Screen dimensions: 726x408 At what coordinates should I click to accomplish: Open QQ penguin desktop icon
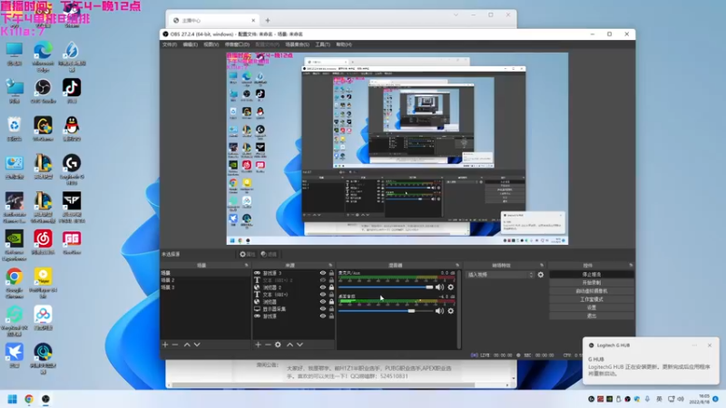(x=72, y=129)
